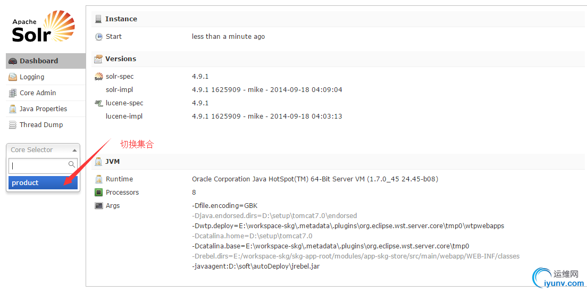587x292 pixels.
Task: Click the magnifier icon in core search
Action: (72, 164)
